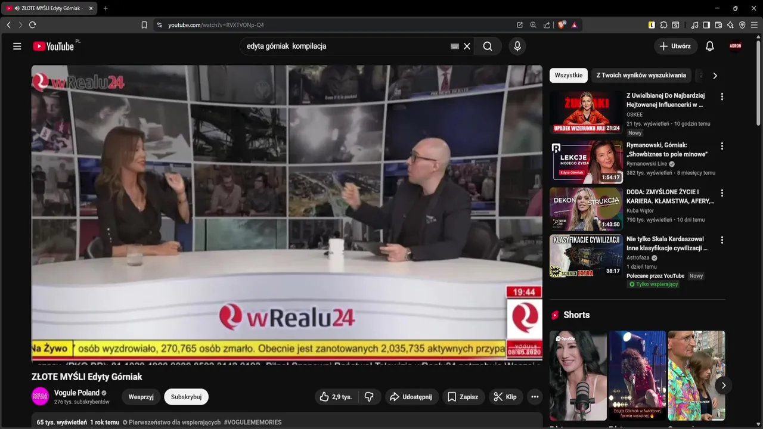Reload the page in the browser

(32, 25)
